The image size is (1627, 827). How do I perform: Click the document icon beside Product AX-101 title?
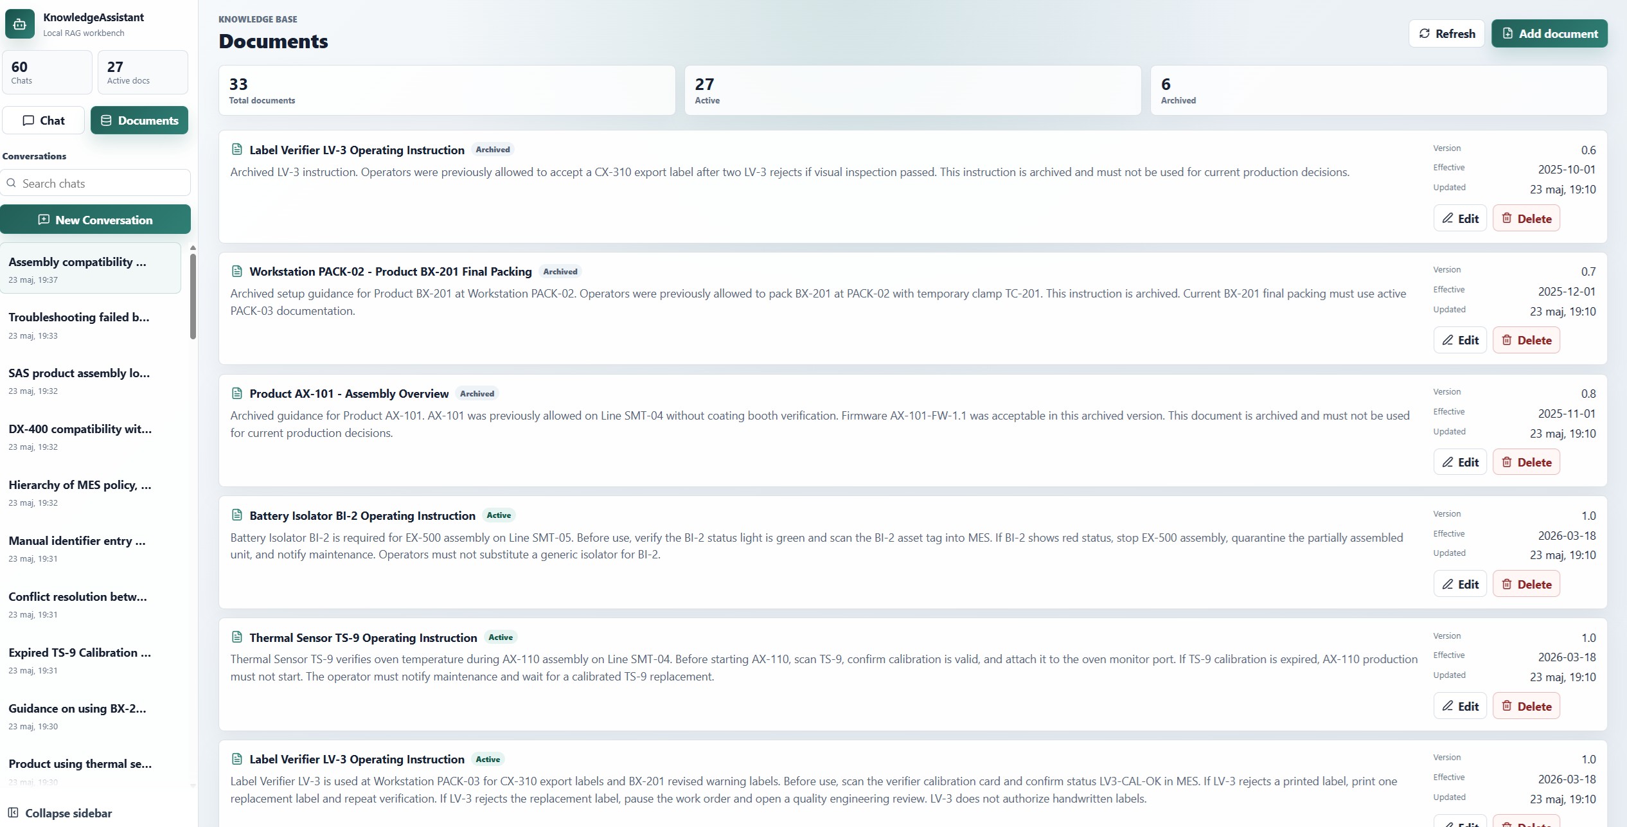(237, 393)
